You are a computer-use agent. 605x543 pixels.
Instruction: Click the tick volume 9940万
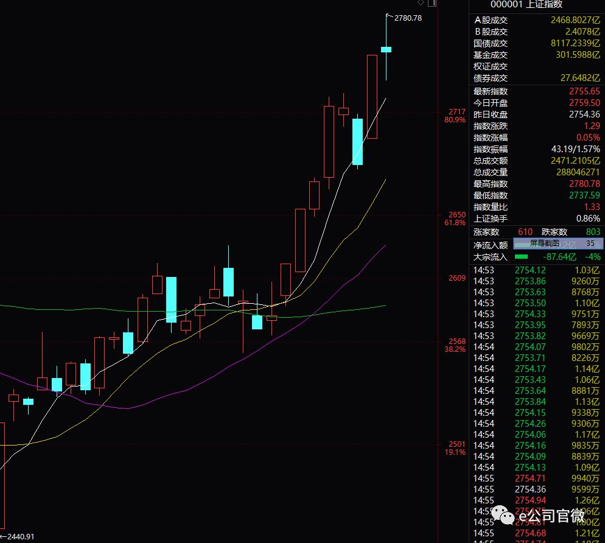(586, 478)
